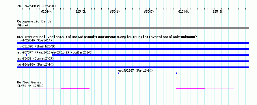The height and width of the screenshot is (105, 257).
Task: Select the blue bar for nsv521898
Action: coord(133,49)
